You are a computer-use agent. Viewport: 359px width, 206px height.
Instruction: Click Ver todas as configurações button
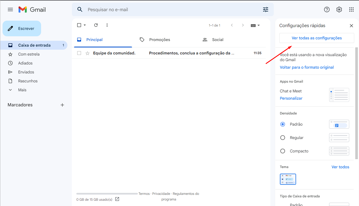coord(317,38)
